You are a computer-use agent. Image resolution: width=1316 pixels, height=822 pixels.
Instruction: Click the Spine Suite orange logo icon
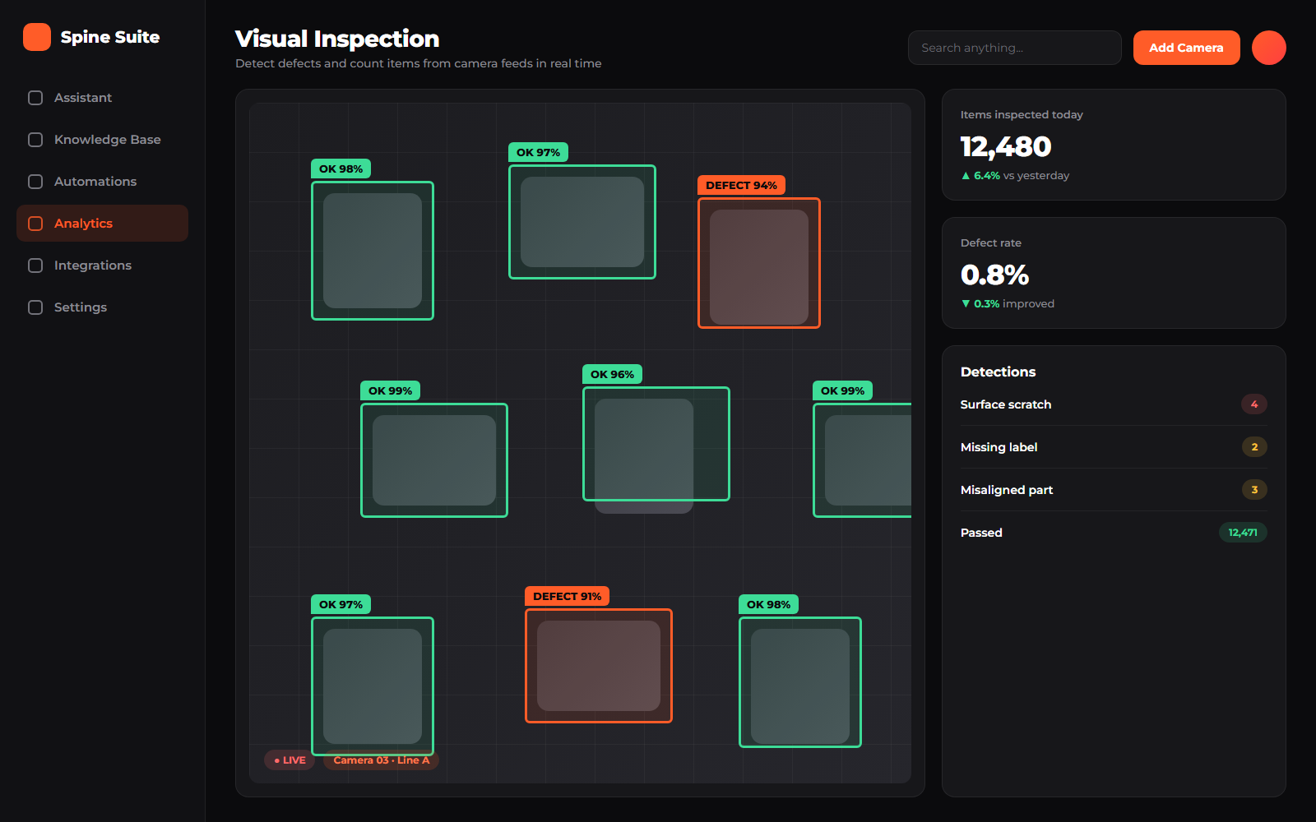coord(37,37)
